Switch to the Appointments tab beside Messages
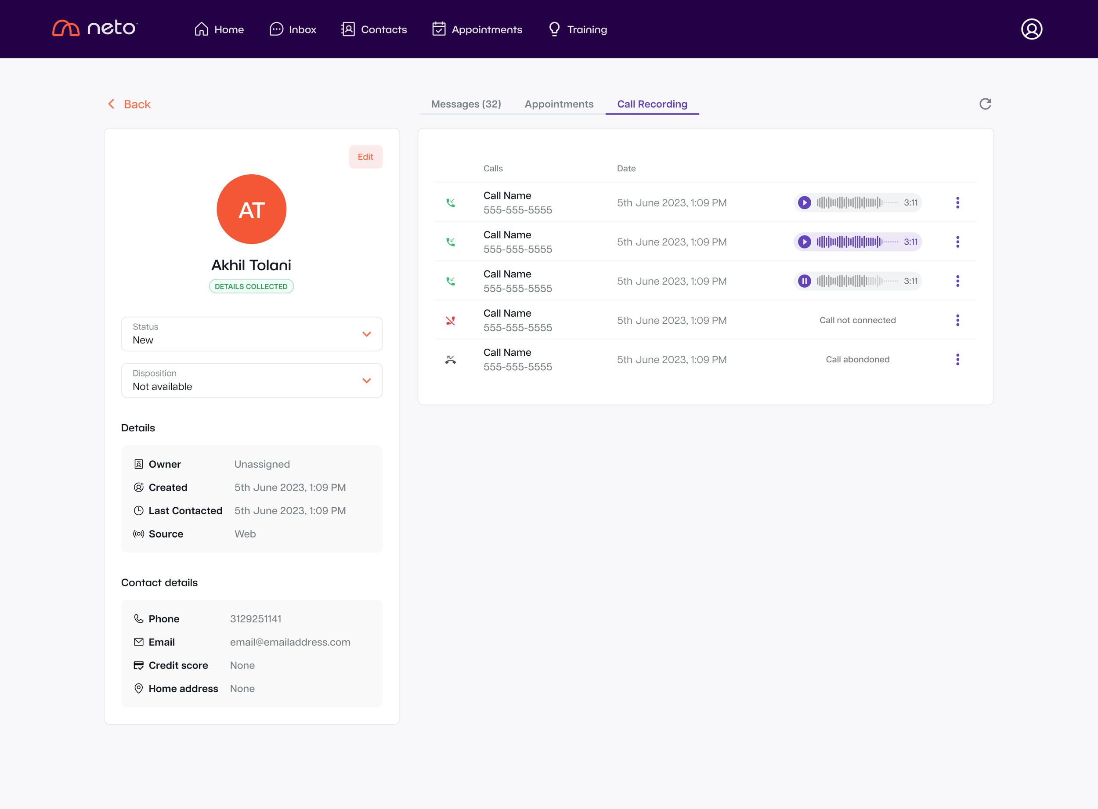 click(559, 104)
